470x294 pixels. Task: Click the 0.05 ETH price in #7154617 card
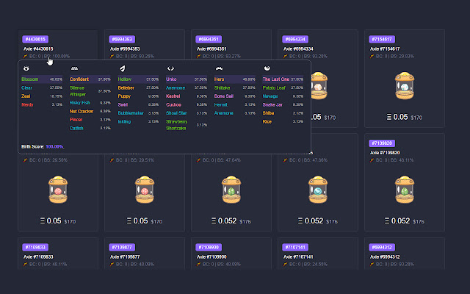click(x=399, y=117)
